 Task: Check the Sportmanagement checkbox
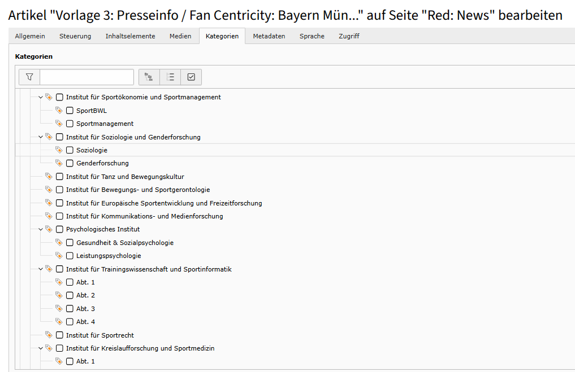(70, 124)
